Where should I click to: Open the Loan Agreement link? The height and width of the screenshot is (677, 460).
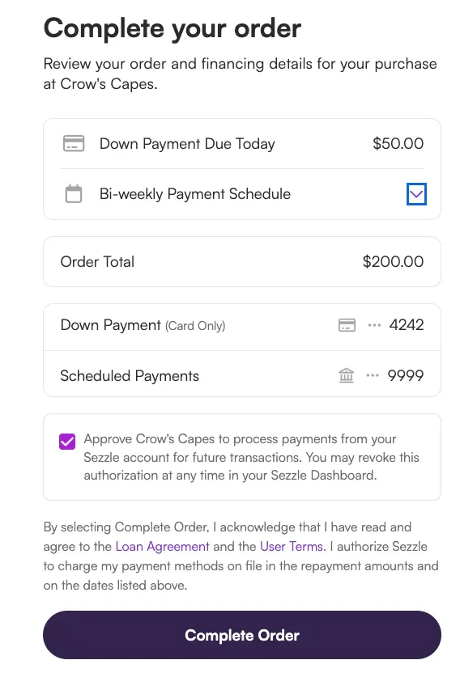click(x=162, y=546)
